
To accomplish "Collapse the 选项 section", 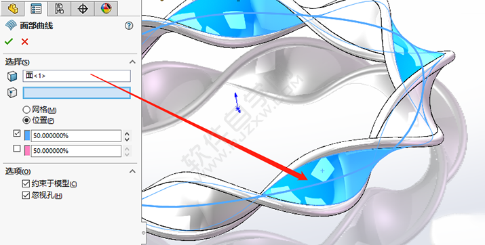I will tap(132, 171).
